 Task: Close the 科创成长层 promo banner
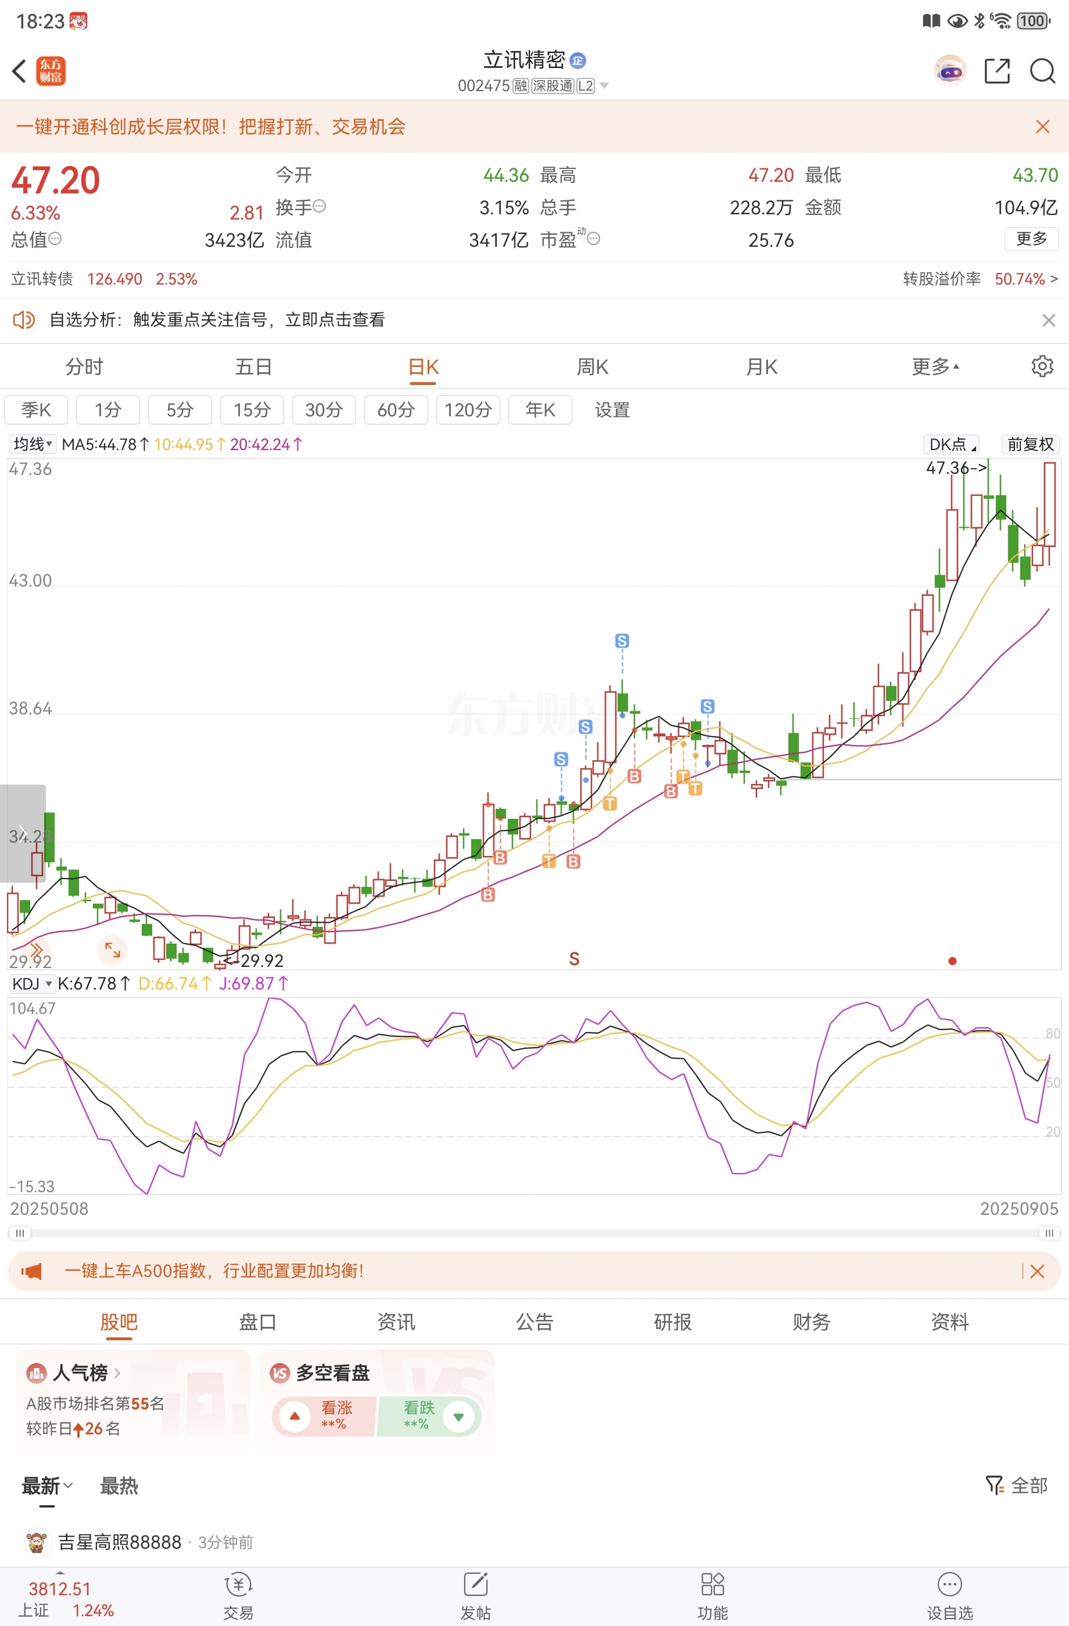click(x=1042, y=127)
